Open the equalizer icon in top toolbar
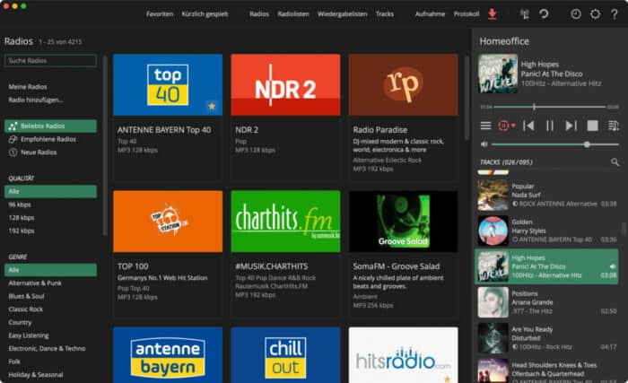 pyautogui.click(x=524, y=14)
